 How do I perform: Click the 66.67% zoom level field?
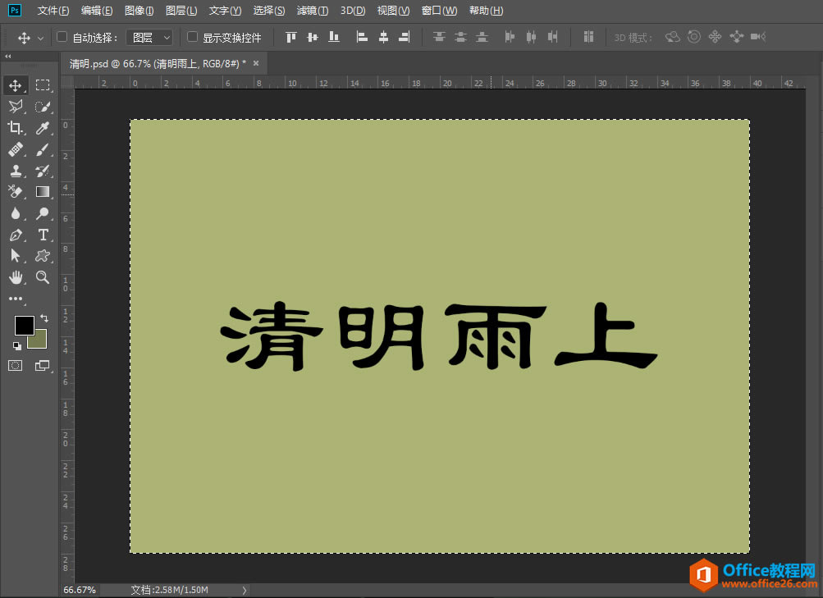point(80,590)
